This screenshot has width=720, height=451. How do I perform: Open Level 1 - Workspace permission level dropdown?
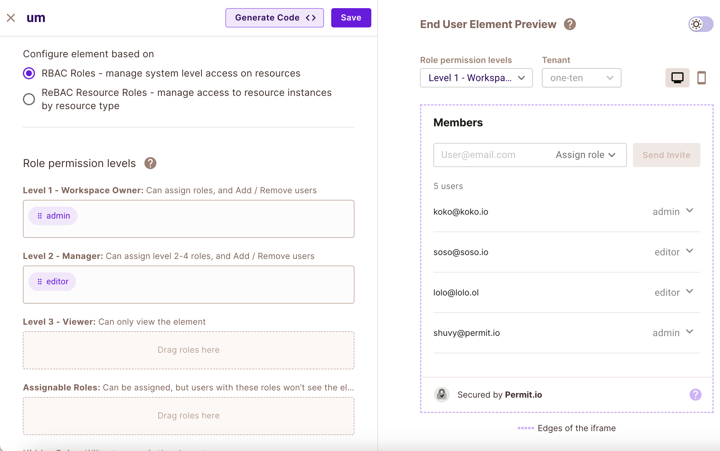pos(476,78)
